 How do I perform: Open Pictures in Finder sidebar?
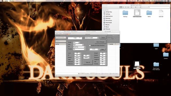click(107, 29)
